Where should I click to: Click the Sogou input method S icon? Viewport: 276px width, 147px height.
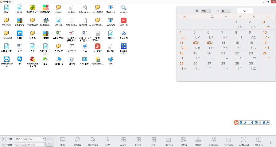pos(236,123)
